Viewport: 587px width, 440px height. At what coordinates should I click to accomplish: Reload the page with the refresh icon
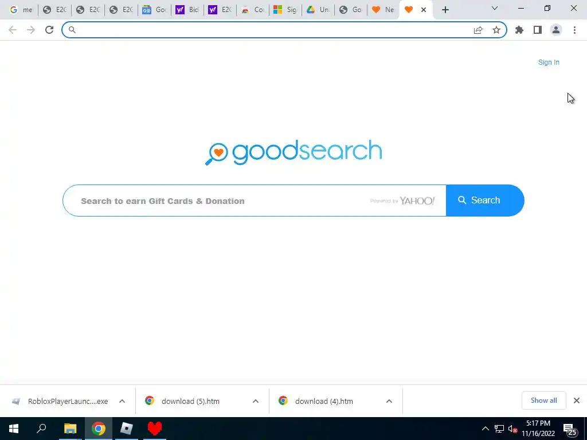(49, 30)
